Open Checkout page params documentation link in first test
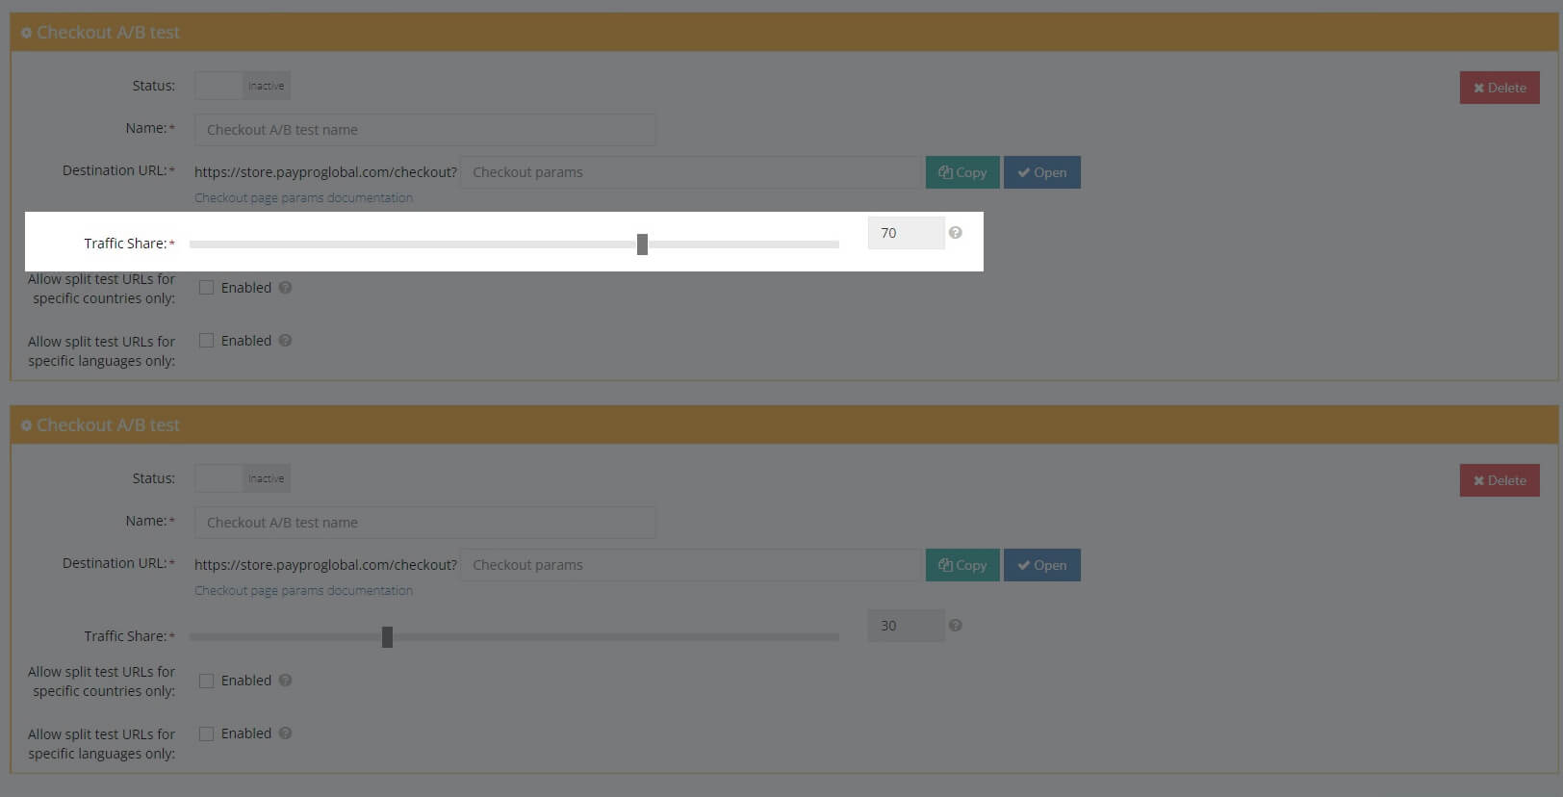 tap(303, 198)
